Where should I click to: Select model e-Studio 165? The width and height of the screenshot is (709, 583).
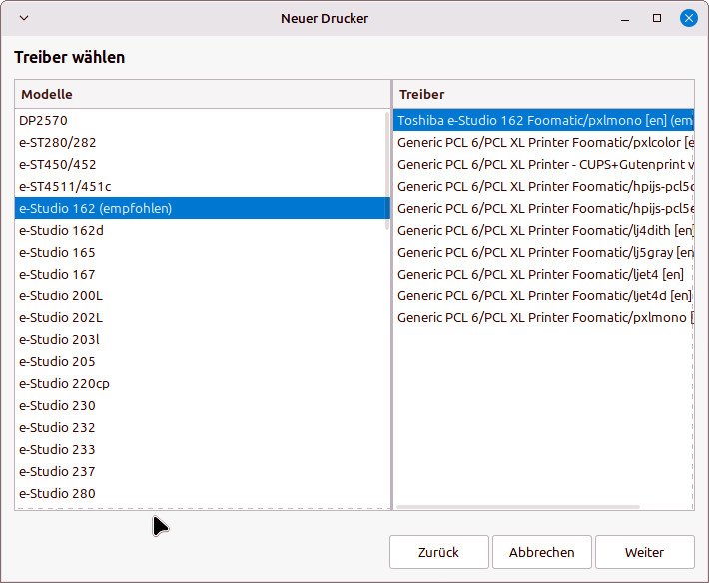(x=202, y=252)
